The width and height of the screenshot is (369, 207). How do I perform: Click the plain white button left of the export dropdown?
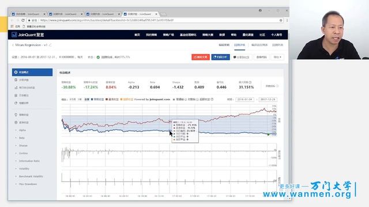click(261, 57)
